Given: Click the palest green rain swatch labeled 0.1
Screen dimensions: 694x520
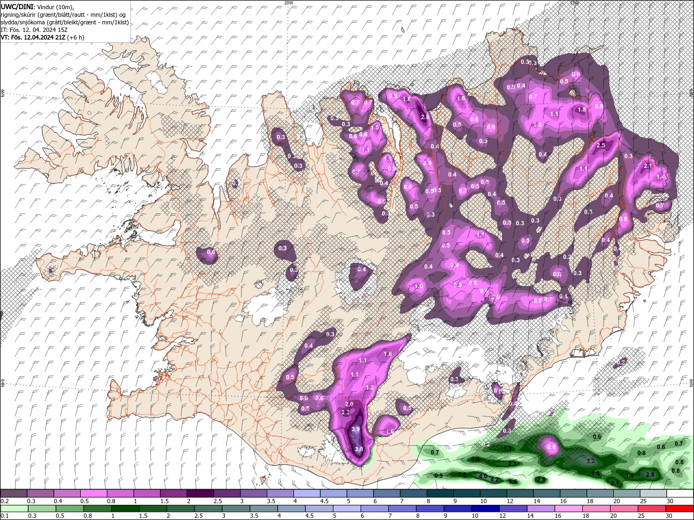Looking at the screenshot, I should 14,509.
